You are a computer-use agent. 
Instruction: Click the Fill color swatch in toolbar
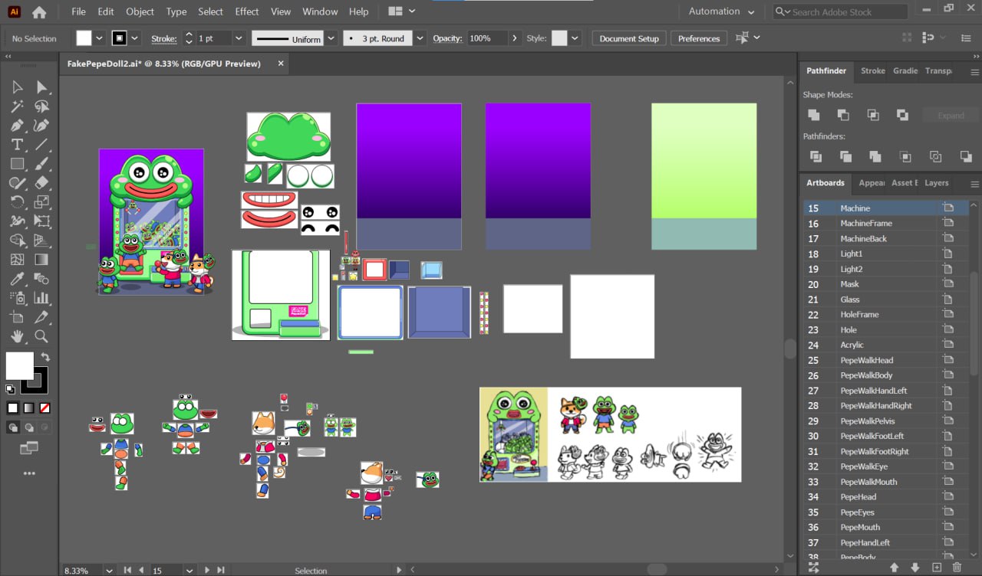20,366
